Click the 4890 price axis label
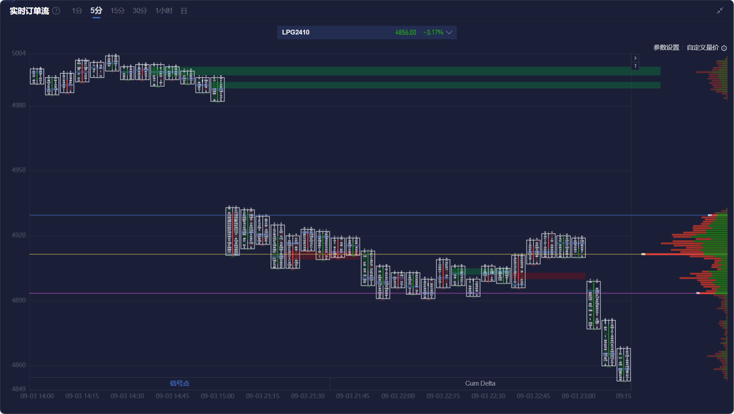The height and width of the screenshot is (414, 734). click(x=19, y=300)
